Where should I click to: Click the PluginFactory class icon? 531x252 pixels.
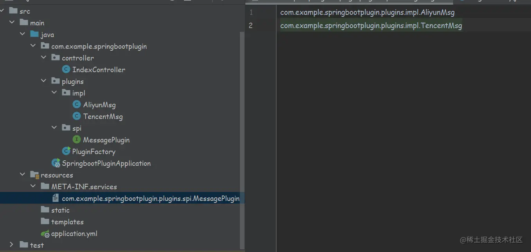click(66, 151)
